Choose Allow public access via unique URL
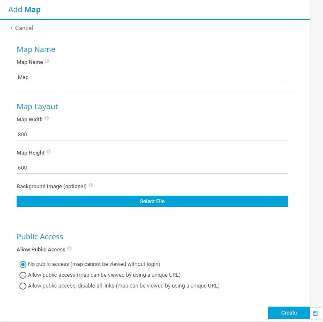Viewport: 323px width, 322px height. click(23, 275)
